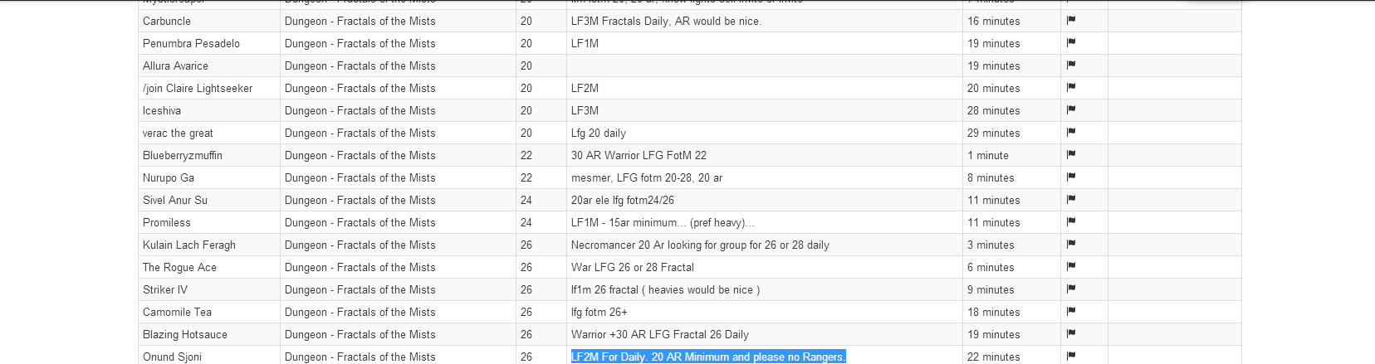Screen dimensions: 1375x364
Task: Flag the Carbuncle listing
Action: point(1071,20)
